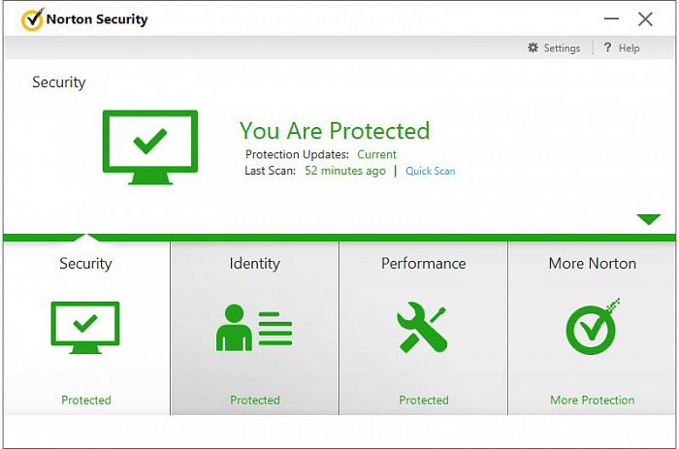This screenshot has height=449, width=679.
Task: Open the Performance wrench and screwdriver icon
Action: [423, 328]
